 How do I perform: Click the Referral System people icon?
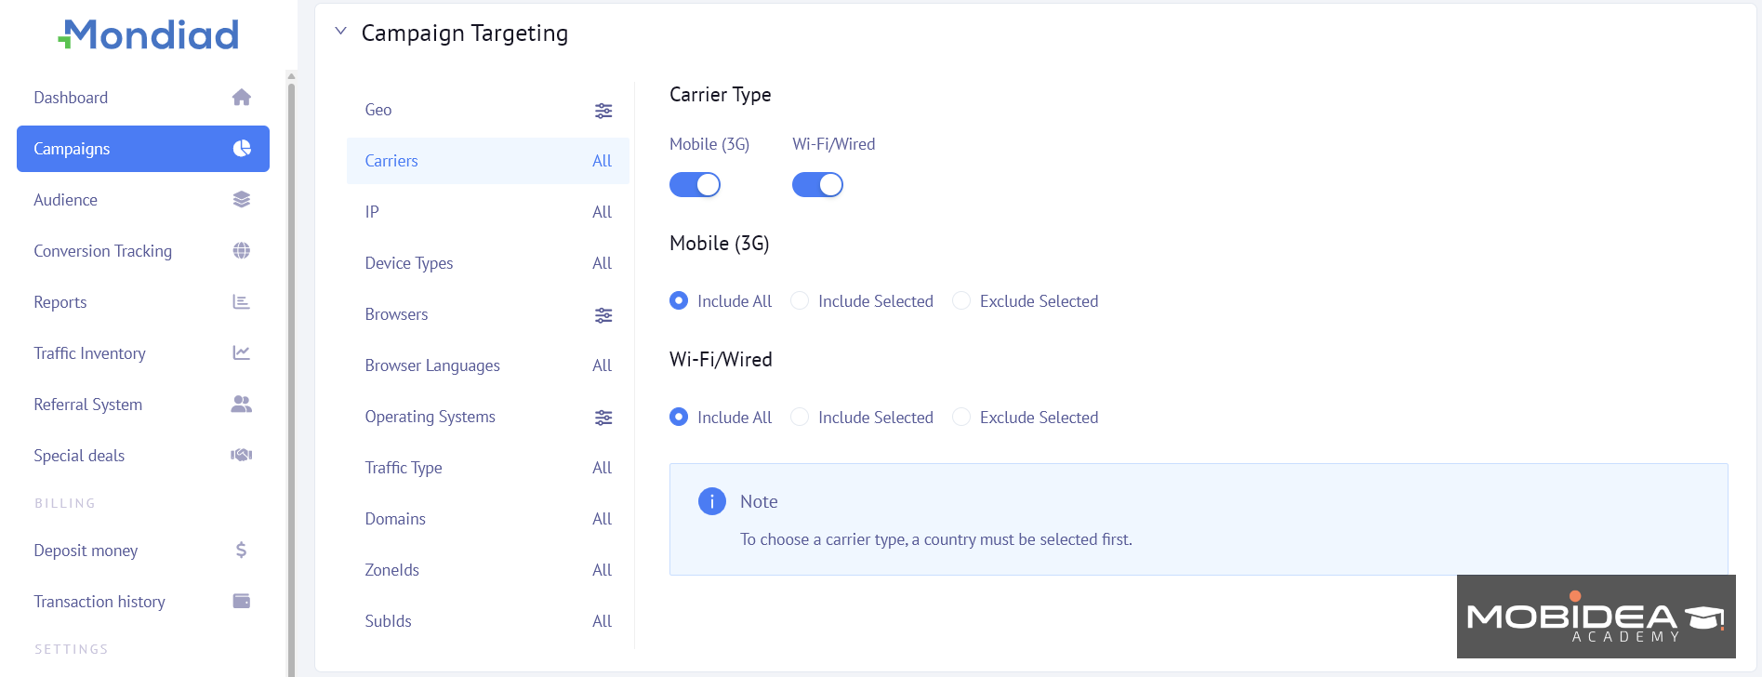click(242, 405)
